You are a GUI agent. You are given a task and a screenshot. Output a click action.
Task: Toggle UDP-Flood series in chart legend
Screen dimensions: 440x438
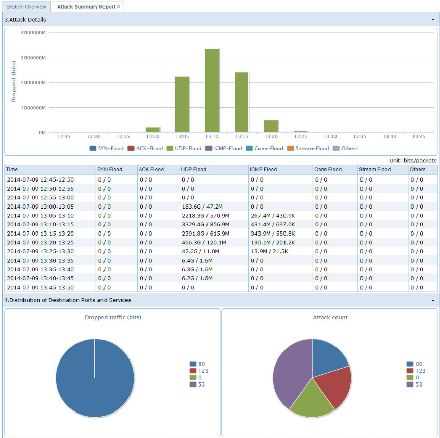(184, 149)
